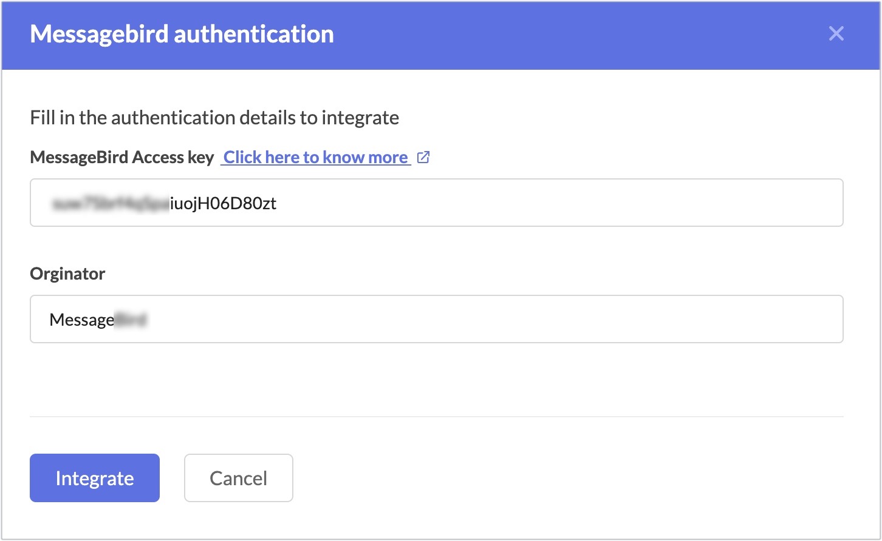Click the "Orginator" field label

click(x=67, y=274)
